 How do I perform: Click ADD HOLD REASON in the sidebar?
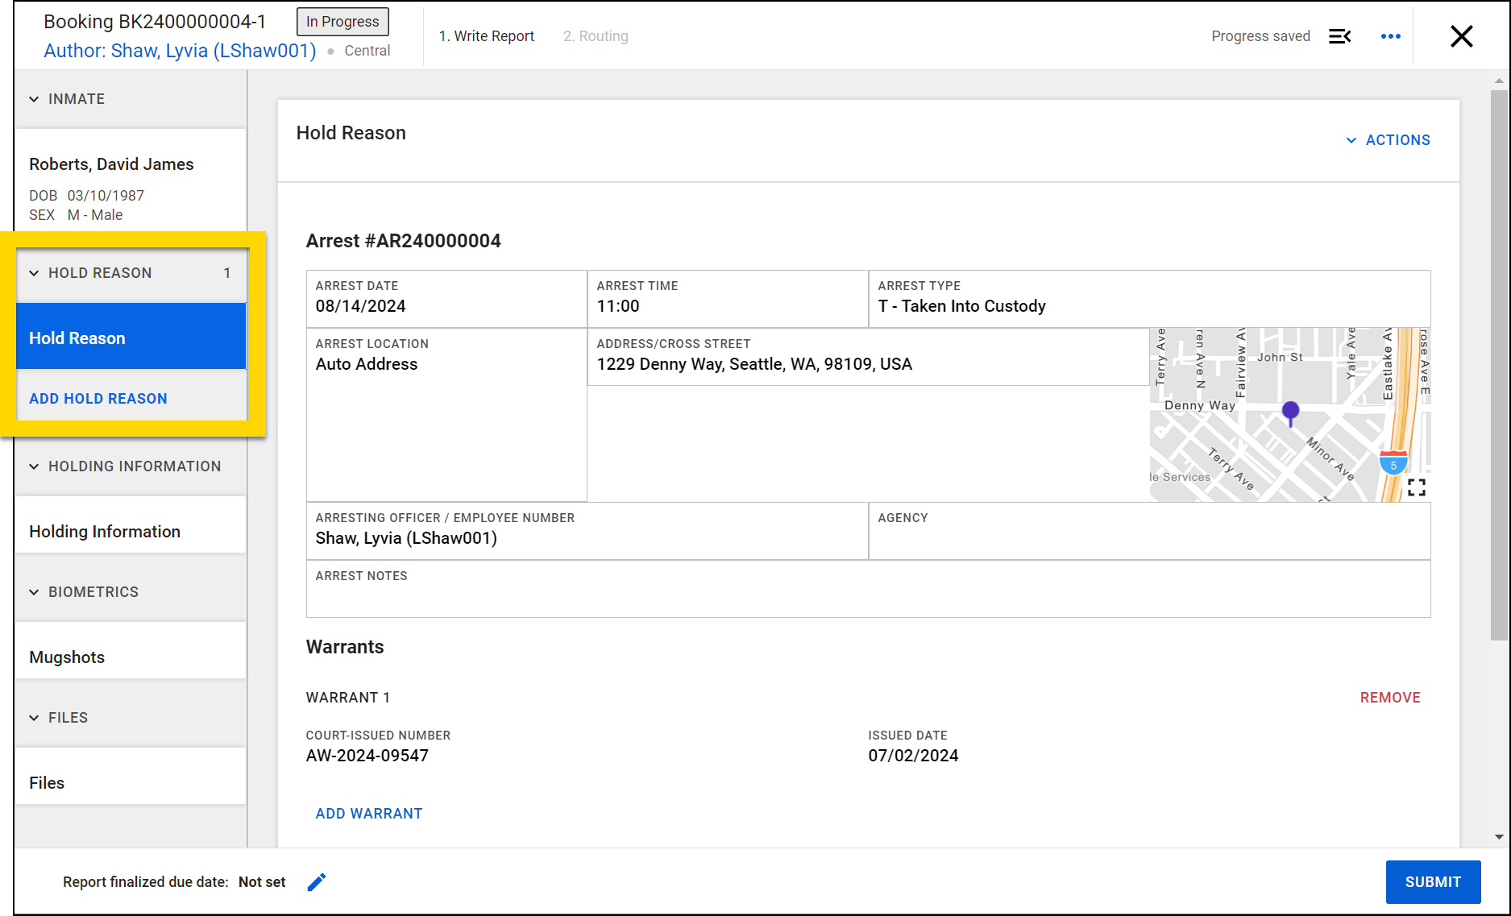(98, 398)
